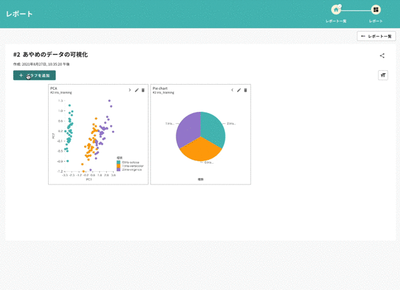Delete the PCA chart with trash icon
The width and height of the screenshot is (400, 290).
pyautogui.click(x=143, y=90)
